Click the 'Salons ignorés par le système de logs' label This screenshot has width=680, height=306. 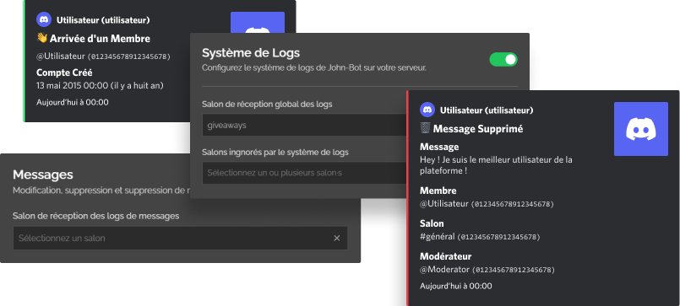(x=275, y=153)
